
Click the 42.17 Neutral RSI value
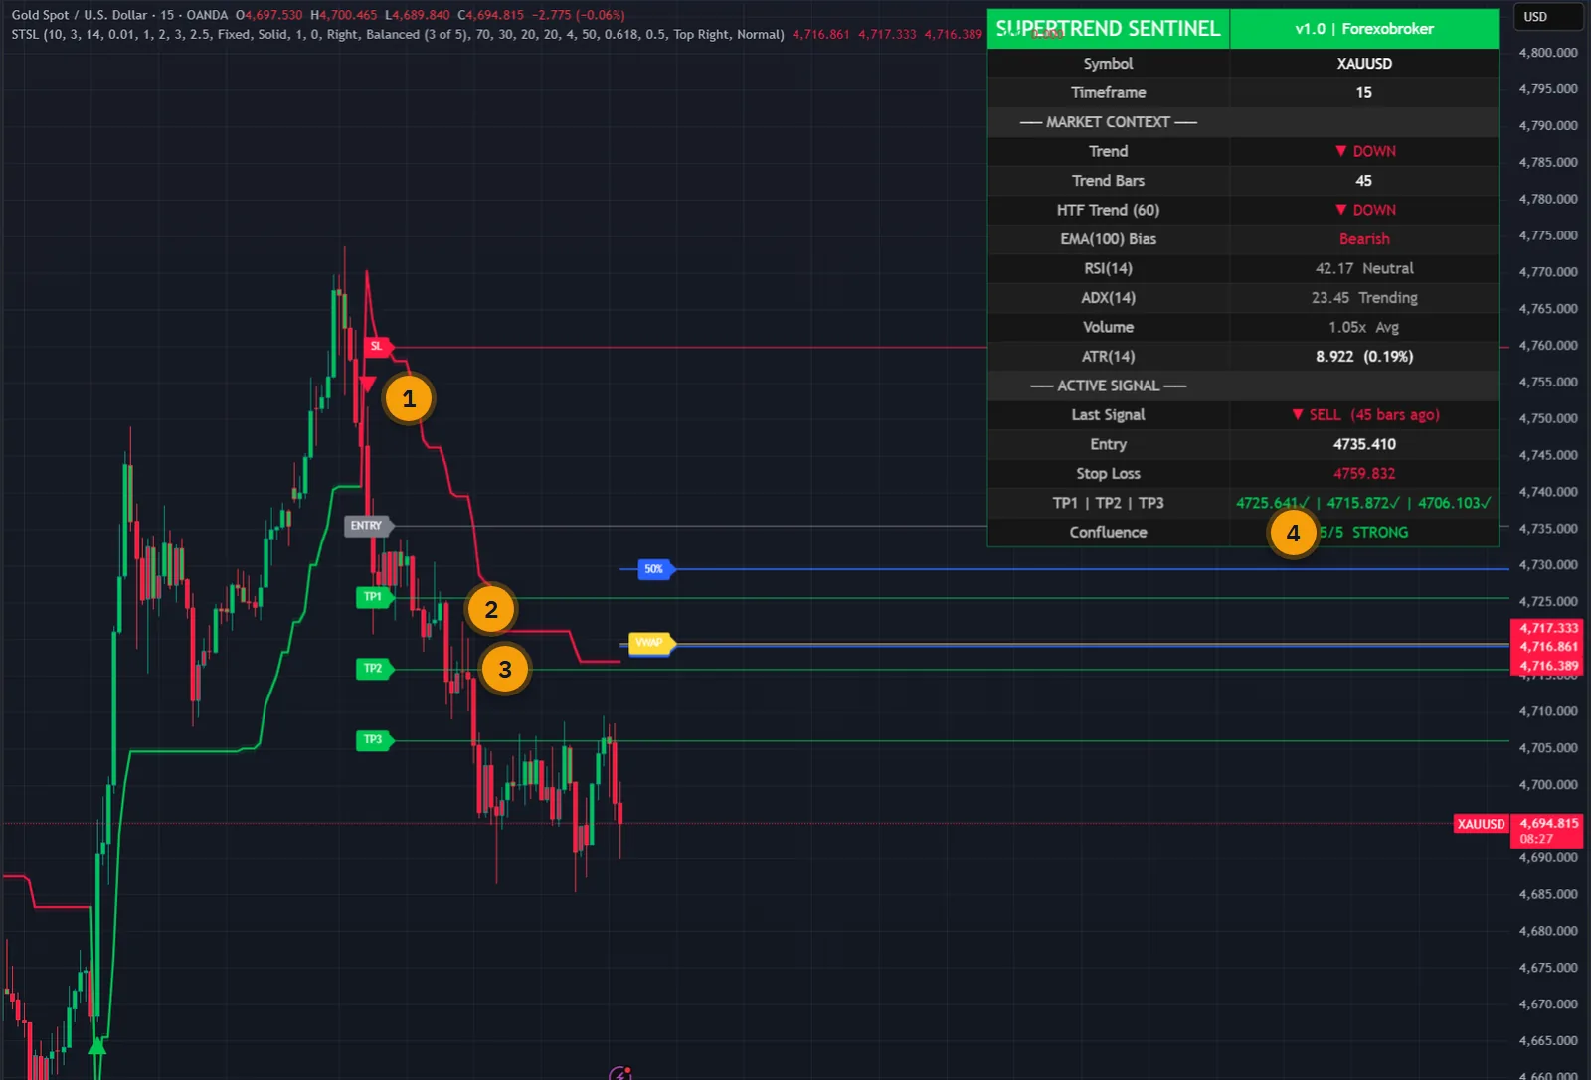click(x=1364, y=268)
